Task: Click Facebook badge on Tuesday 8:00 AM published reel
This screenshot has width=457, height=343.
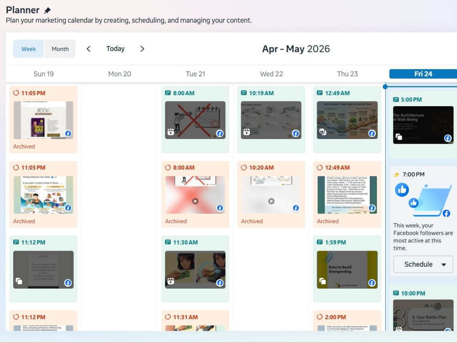Action: tap(220, 134)
